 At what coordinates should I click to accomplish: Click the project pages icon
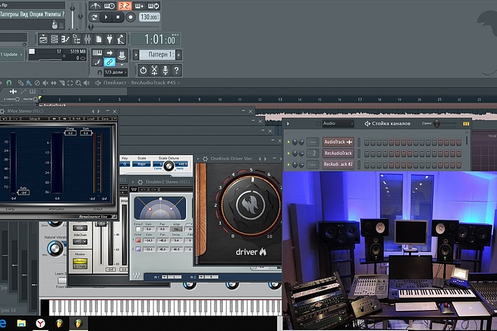coord(99,39)
